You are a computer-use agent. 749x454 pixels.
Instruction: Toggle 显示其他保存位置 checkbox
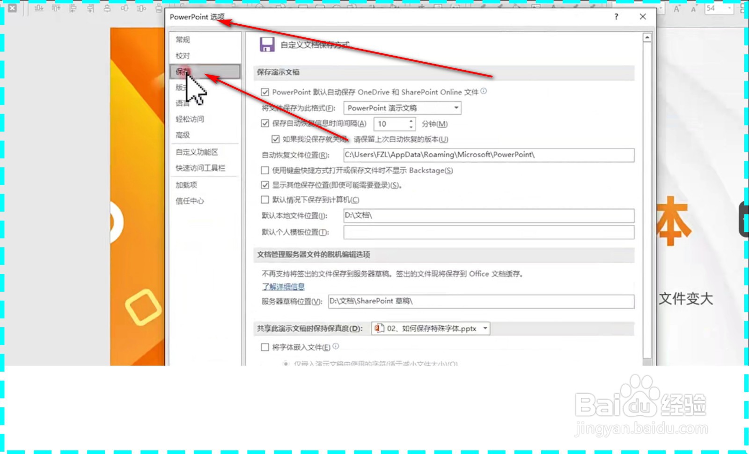tap(265, 185)
